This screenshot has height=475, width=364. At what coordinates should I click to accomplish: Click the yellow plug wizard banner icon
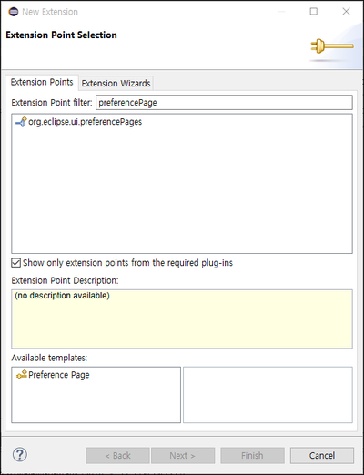332,46
